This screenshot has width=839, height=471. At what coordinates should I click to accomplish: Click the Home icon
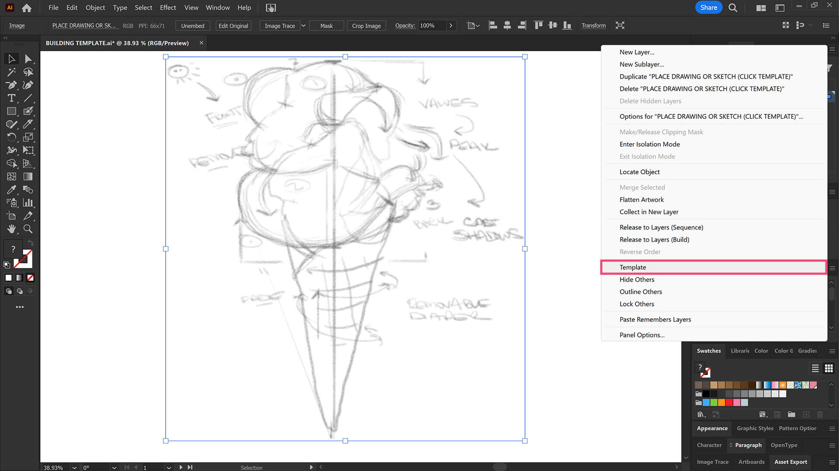tap(27, 8)
